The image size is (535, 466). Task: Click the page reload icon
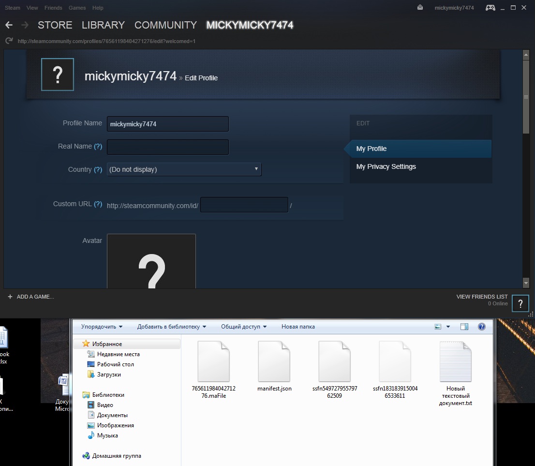tap(9, 41)
